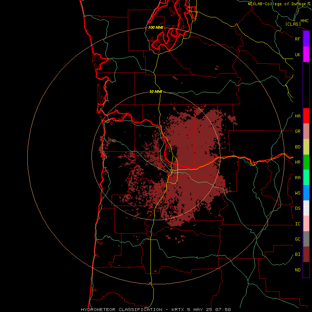This screenshot has width=312, height=312.
Task: Click the RF purple legend swatch
Action: pos(306,39)
